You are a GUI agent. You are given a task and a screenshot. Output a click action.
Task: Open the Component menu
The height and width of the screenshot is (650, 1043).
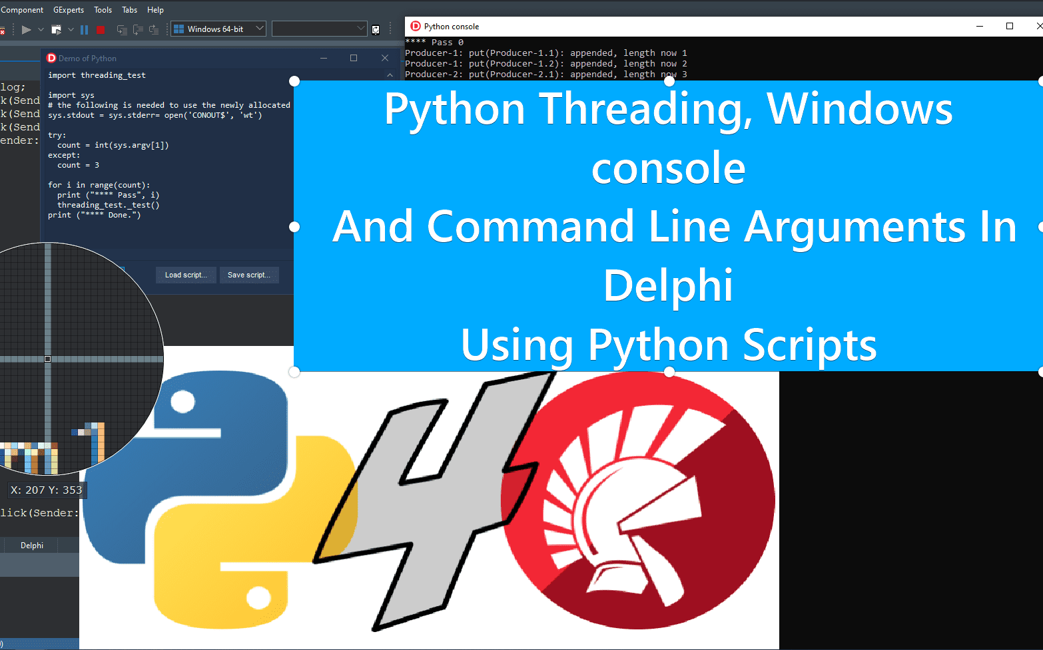pos(22,10)
